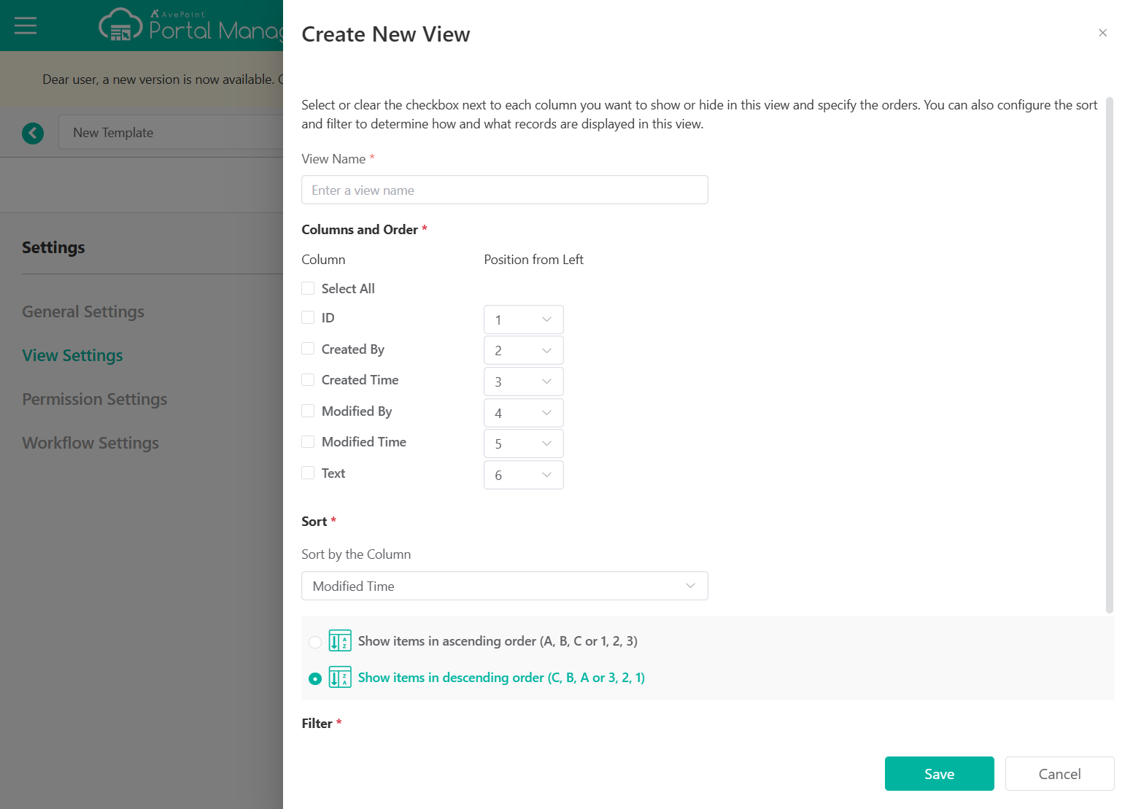Click the AvePoint Portal Manager cloud logo
The width and height of the screenshot is (1133, 809).
[120, 25]
